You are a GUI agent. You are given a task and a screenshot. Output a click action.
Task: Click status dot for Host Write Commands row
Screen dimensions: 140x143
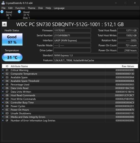3,99
